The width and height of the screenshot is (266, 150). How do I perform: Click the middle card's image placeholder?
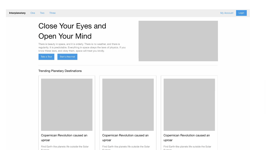click(x=128, y=105)
